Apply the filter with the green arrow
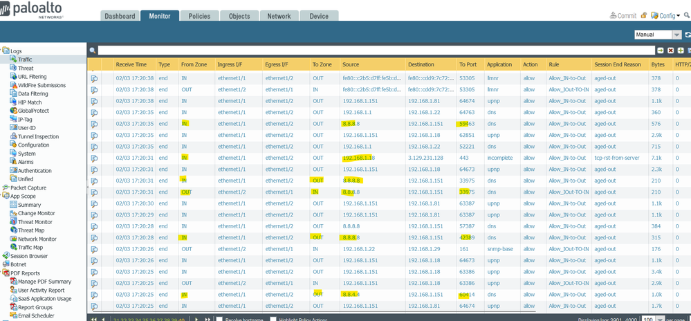Image resolution: width=691 pixels, height=321 pixels. pos(661,51)
